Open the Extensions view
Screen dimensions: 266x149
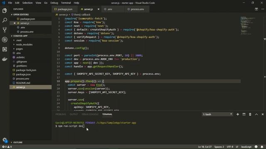click(5, 49)
